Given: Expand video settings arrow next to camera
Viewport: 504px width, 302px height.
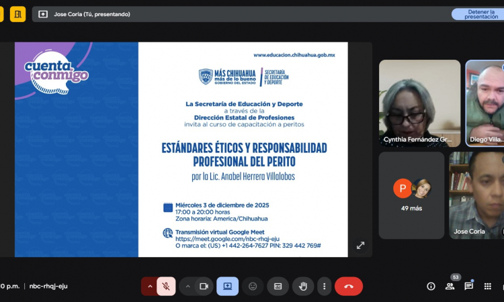Looking at the screenshot, I should pos(187,286).
